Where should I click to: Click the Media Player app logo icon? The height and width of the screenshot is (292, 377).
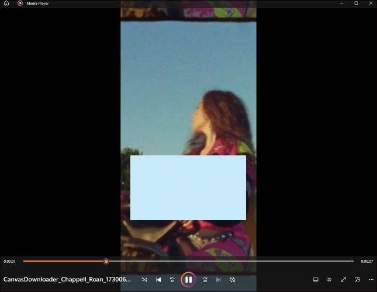[x=20, y=4]
